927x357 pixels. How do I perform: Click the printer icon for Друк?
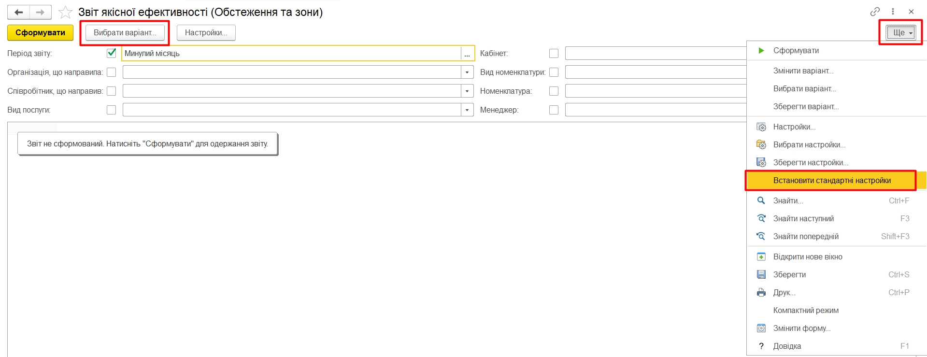(x=761, y=292)
